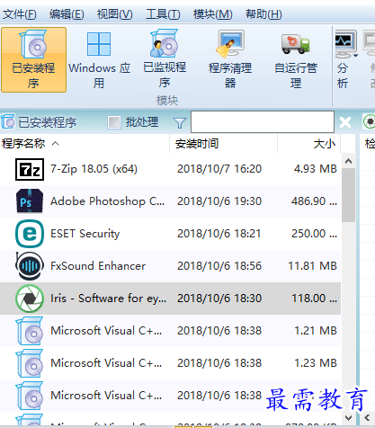Click install time 2018/10/6 18:30
The height and width of the screenshot is (428, 375).
pyautogui.click(x=219, y=299)
